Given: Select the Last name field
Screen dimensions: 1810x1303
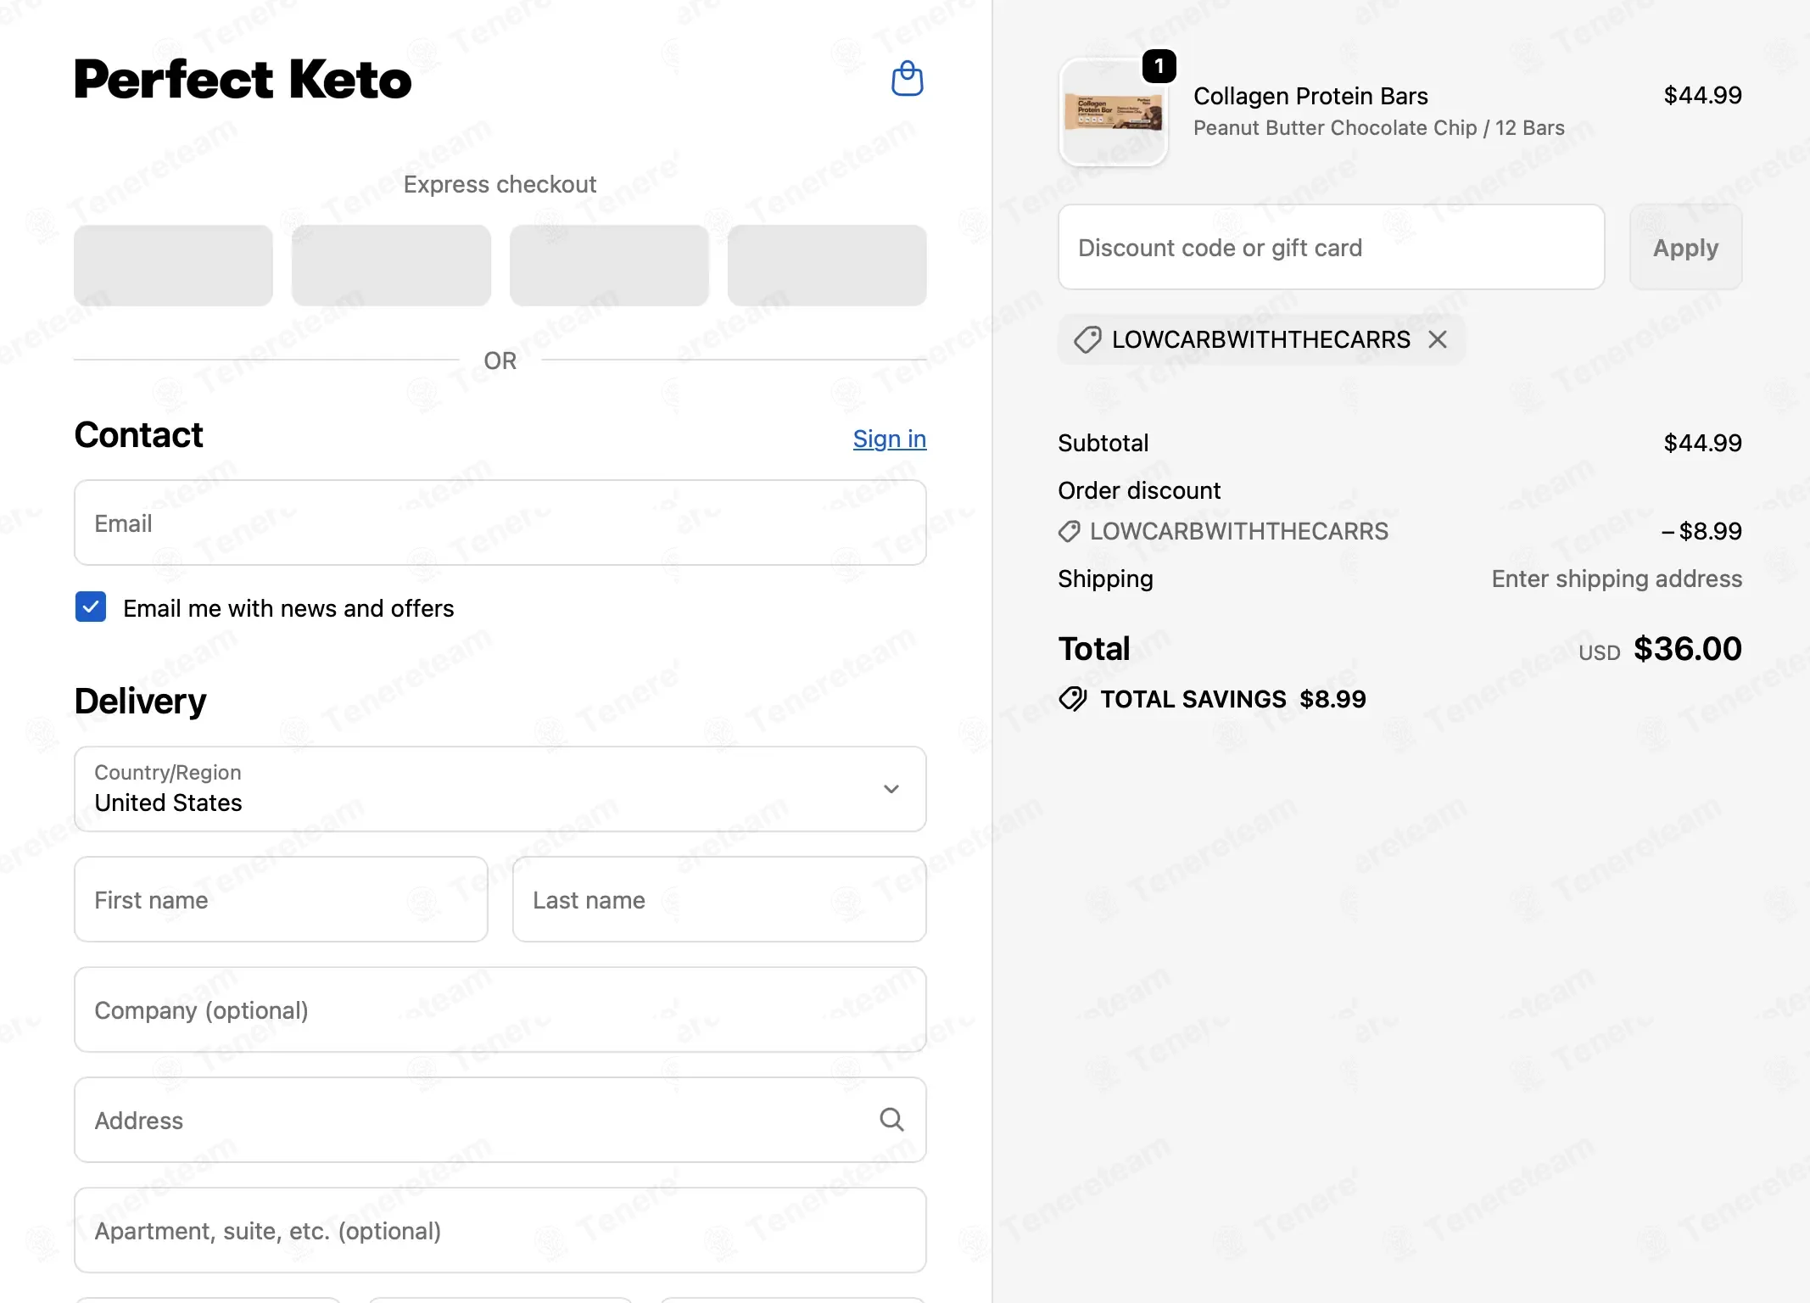Looking at the screenshot, I should tap(719, 899).
